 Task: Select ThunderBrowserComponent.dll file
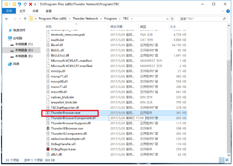click(73, 118)
